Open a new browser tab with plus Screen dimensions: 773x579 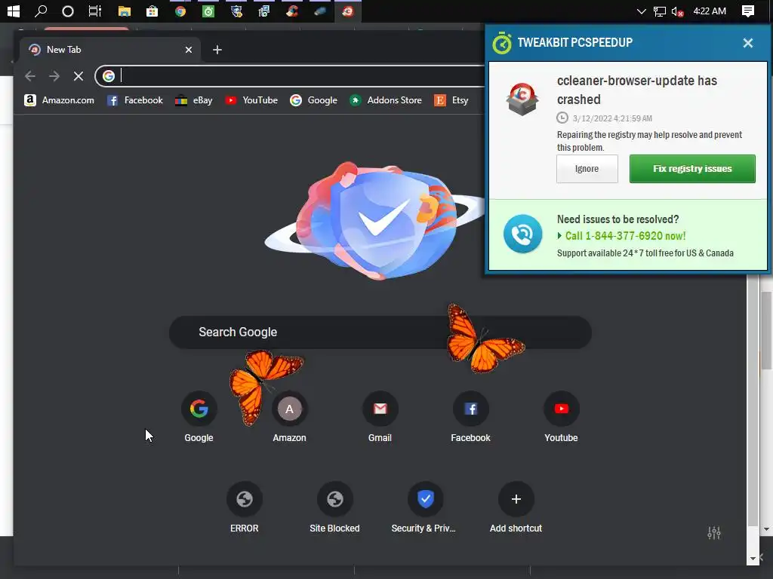[217, 50]
